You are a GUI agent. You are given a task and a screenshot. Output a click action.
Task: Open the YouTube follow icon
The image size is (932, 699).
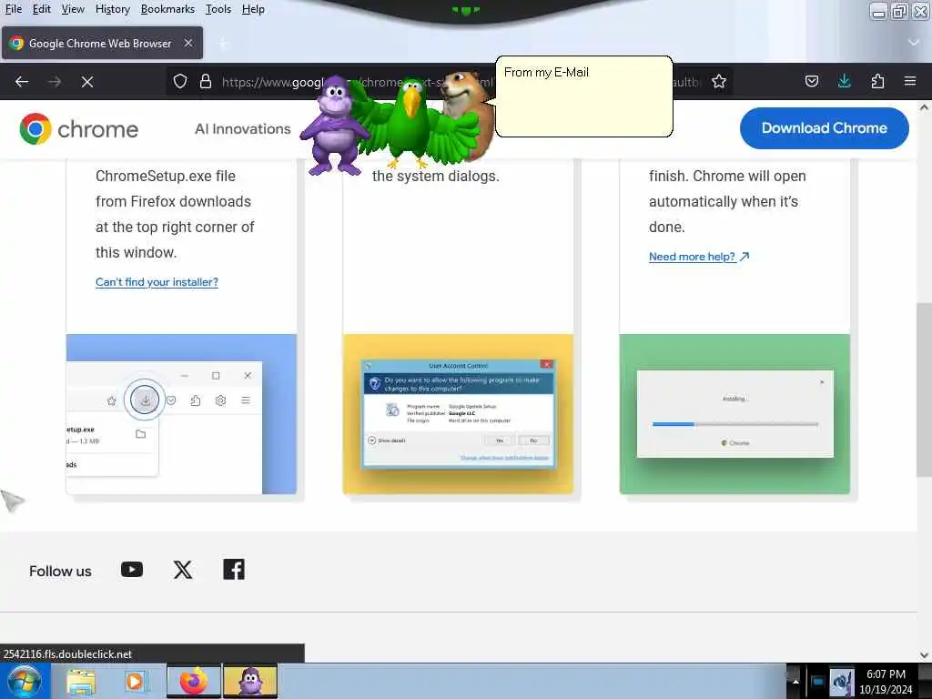132,570
